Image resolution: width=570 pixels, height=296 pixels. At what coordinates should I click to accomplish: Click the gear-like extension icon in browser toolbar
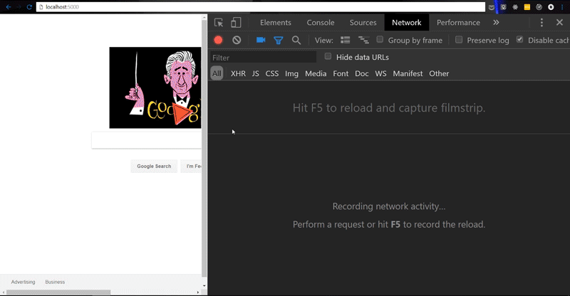515,7
